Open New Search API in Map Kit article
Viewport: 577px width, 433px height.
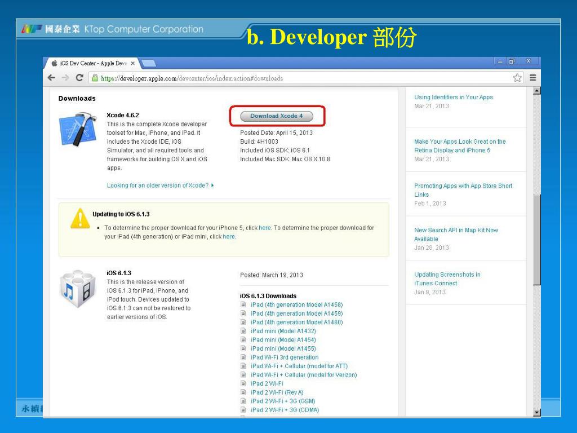[456, 235]
